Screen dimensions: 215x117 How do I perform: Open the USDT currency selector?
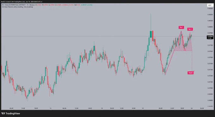[210, 5]
